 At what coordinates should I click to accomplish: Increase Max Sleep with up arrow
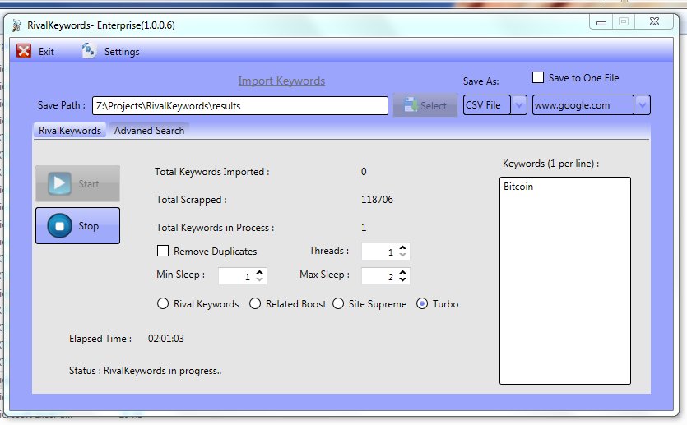pos(402,272)
